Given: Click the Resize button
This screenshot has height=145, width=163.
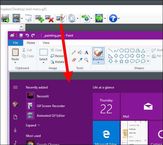Looking at the screenshot, I should [x=58, y=56].
